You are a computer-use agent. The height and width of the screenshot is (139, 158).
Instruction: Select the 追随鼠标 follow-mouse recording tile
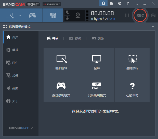[132, 61]
